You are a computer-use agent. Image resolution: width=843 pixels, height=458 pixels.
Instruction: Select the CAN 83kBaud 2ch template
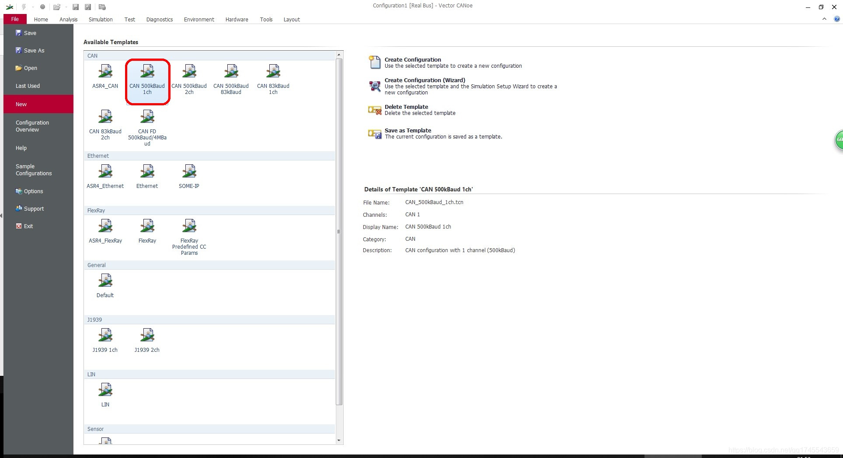105,125
